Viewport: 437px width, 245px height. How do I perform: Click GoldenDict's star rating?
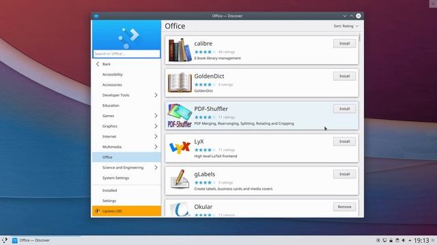(205, 84)
